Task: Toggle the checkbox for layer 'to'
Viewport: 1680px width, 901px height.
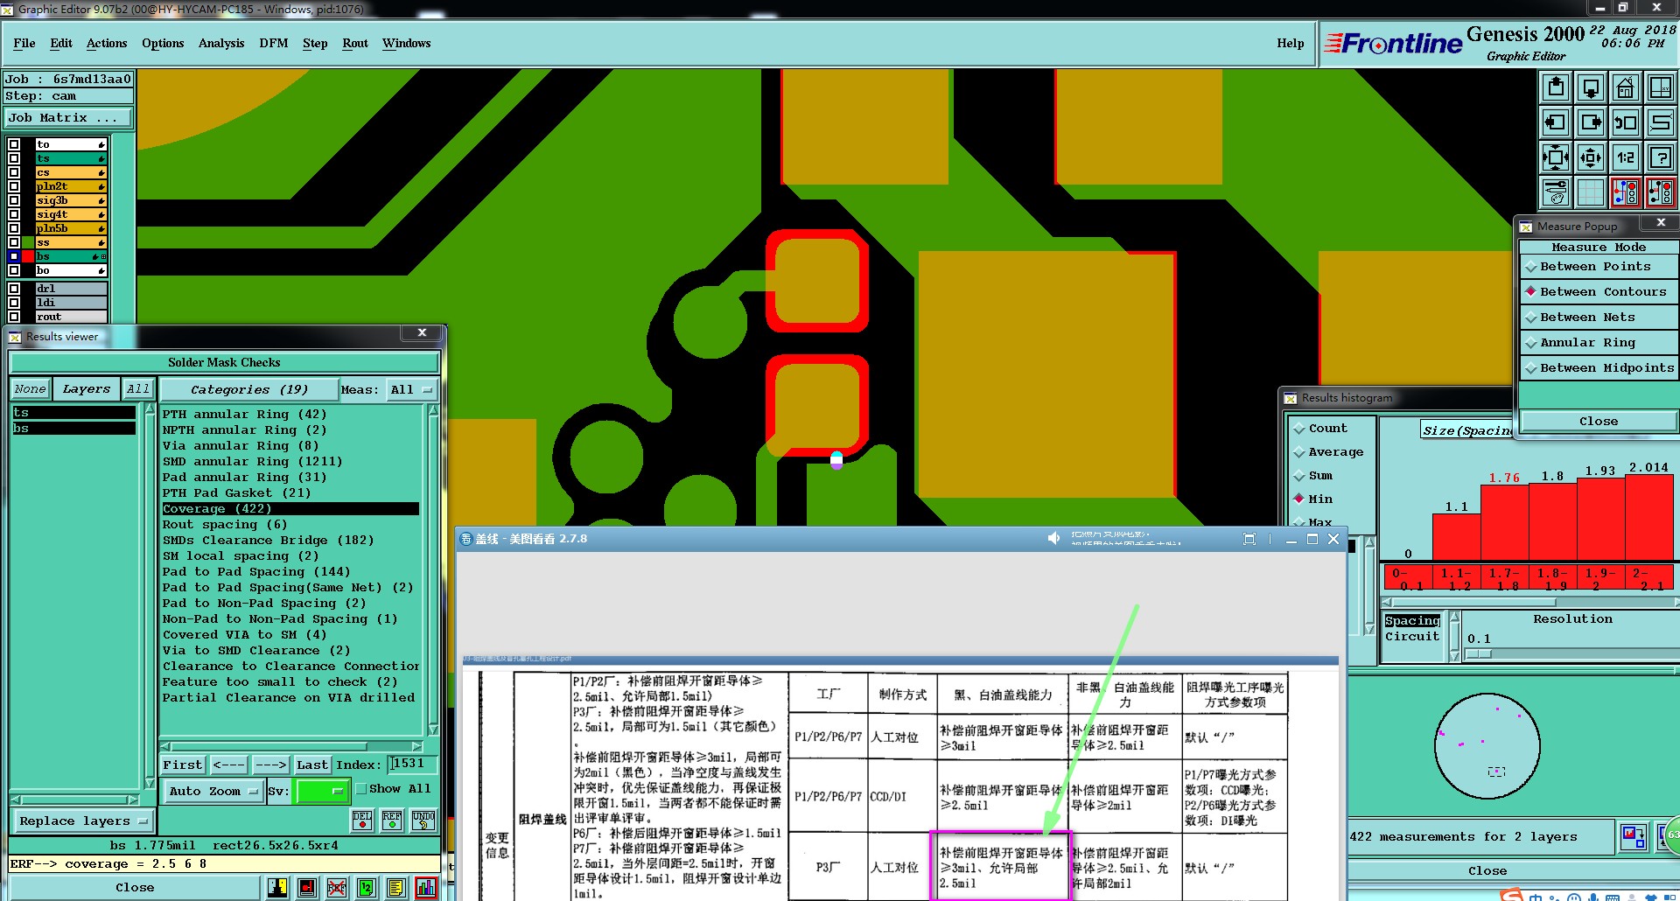Action: 14,144
